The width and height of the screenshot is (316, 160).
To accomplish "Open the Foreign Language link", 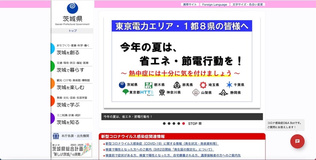I will point(214,4).
